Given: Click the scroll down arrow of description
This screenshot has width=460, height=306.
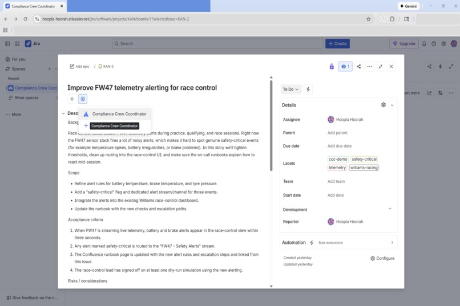Looking at the screenshot, I should click(x=271, y=287).
